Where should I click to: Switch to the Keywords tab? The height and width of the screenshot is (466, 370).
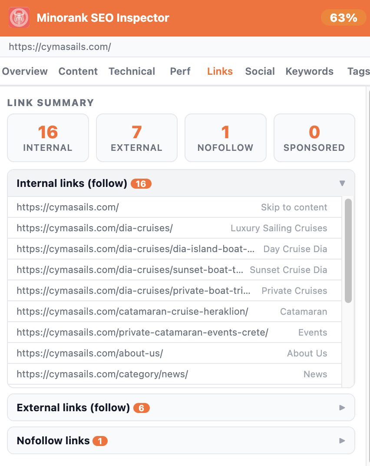[x=310, y=71]
